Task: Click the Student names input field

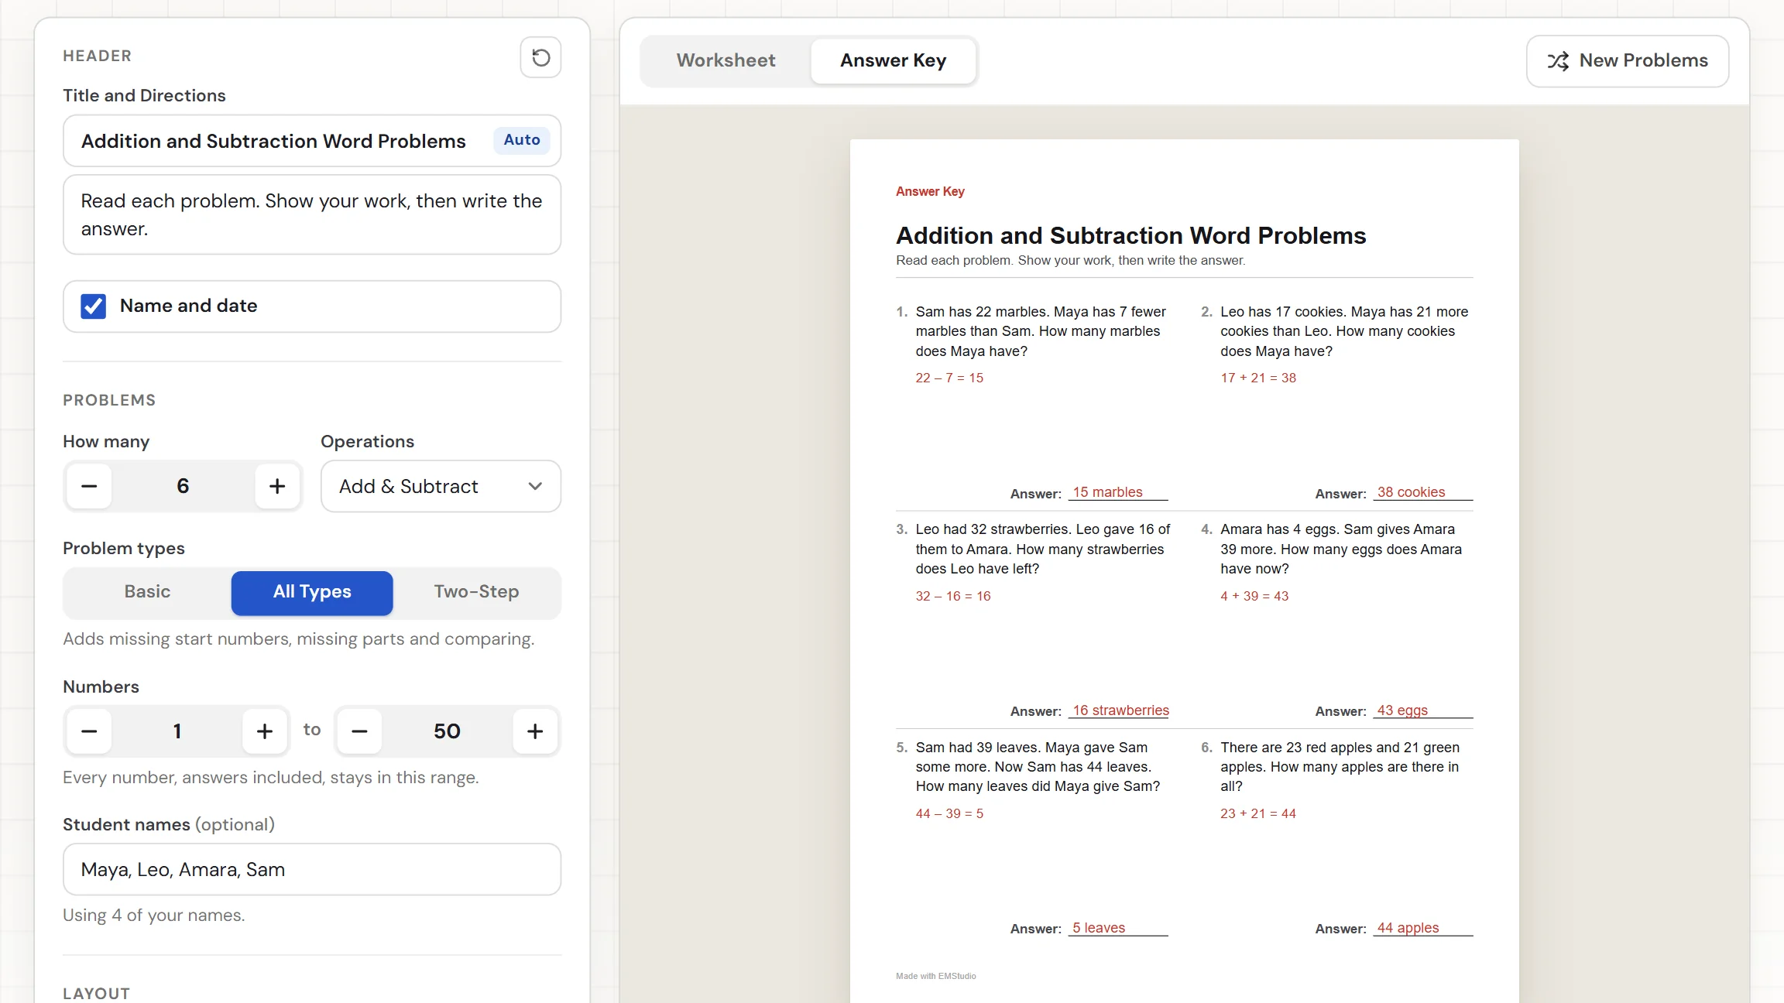Action: coord(312,869)
